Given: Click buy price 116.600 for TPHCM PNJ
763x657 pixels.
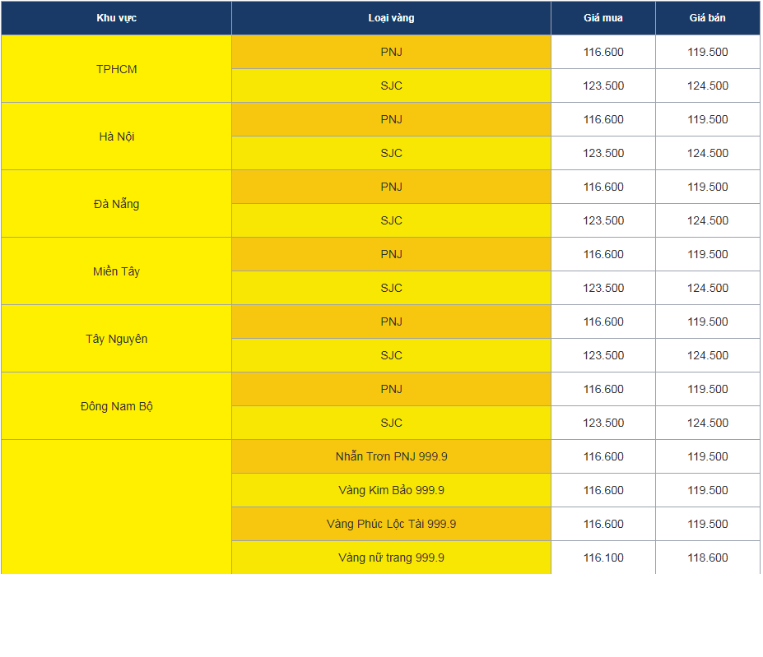Looking at the screenshot, I should click(x=602, y=52).
